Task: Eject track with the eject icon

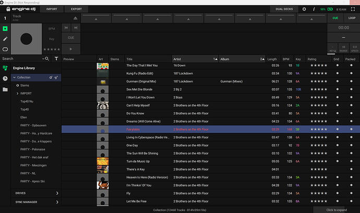Action: [x=75, y=18]
